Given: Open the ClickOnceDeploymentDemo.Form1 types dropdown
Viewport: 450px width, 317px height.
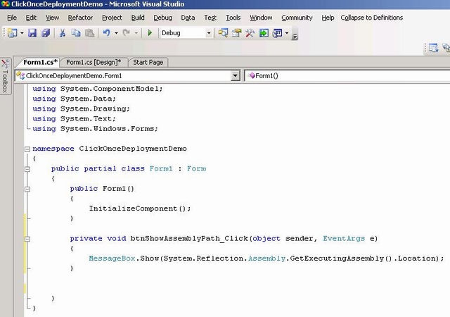Looking at the screenshot, I should pyautogui.click(x=236, y=76).
